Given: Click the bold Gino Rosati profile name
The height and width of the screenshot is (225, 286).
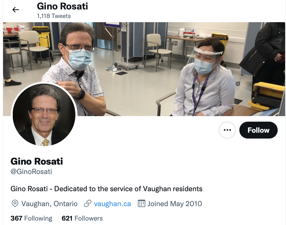Looking at the screenshot, I should (x=37, y=161).
